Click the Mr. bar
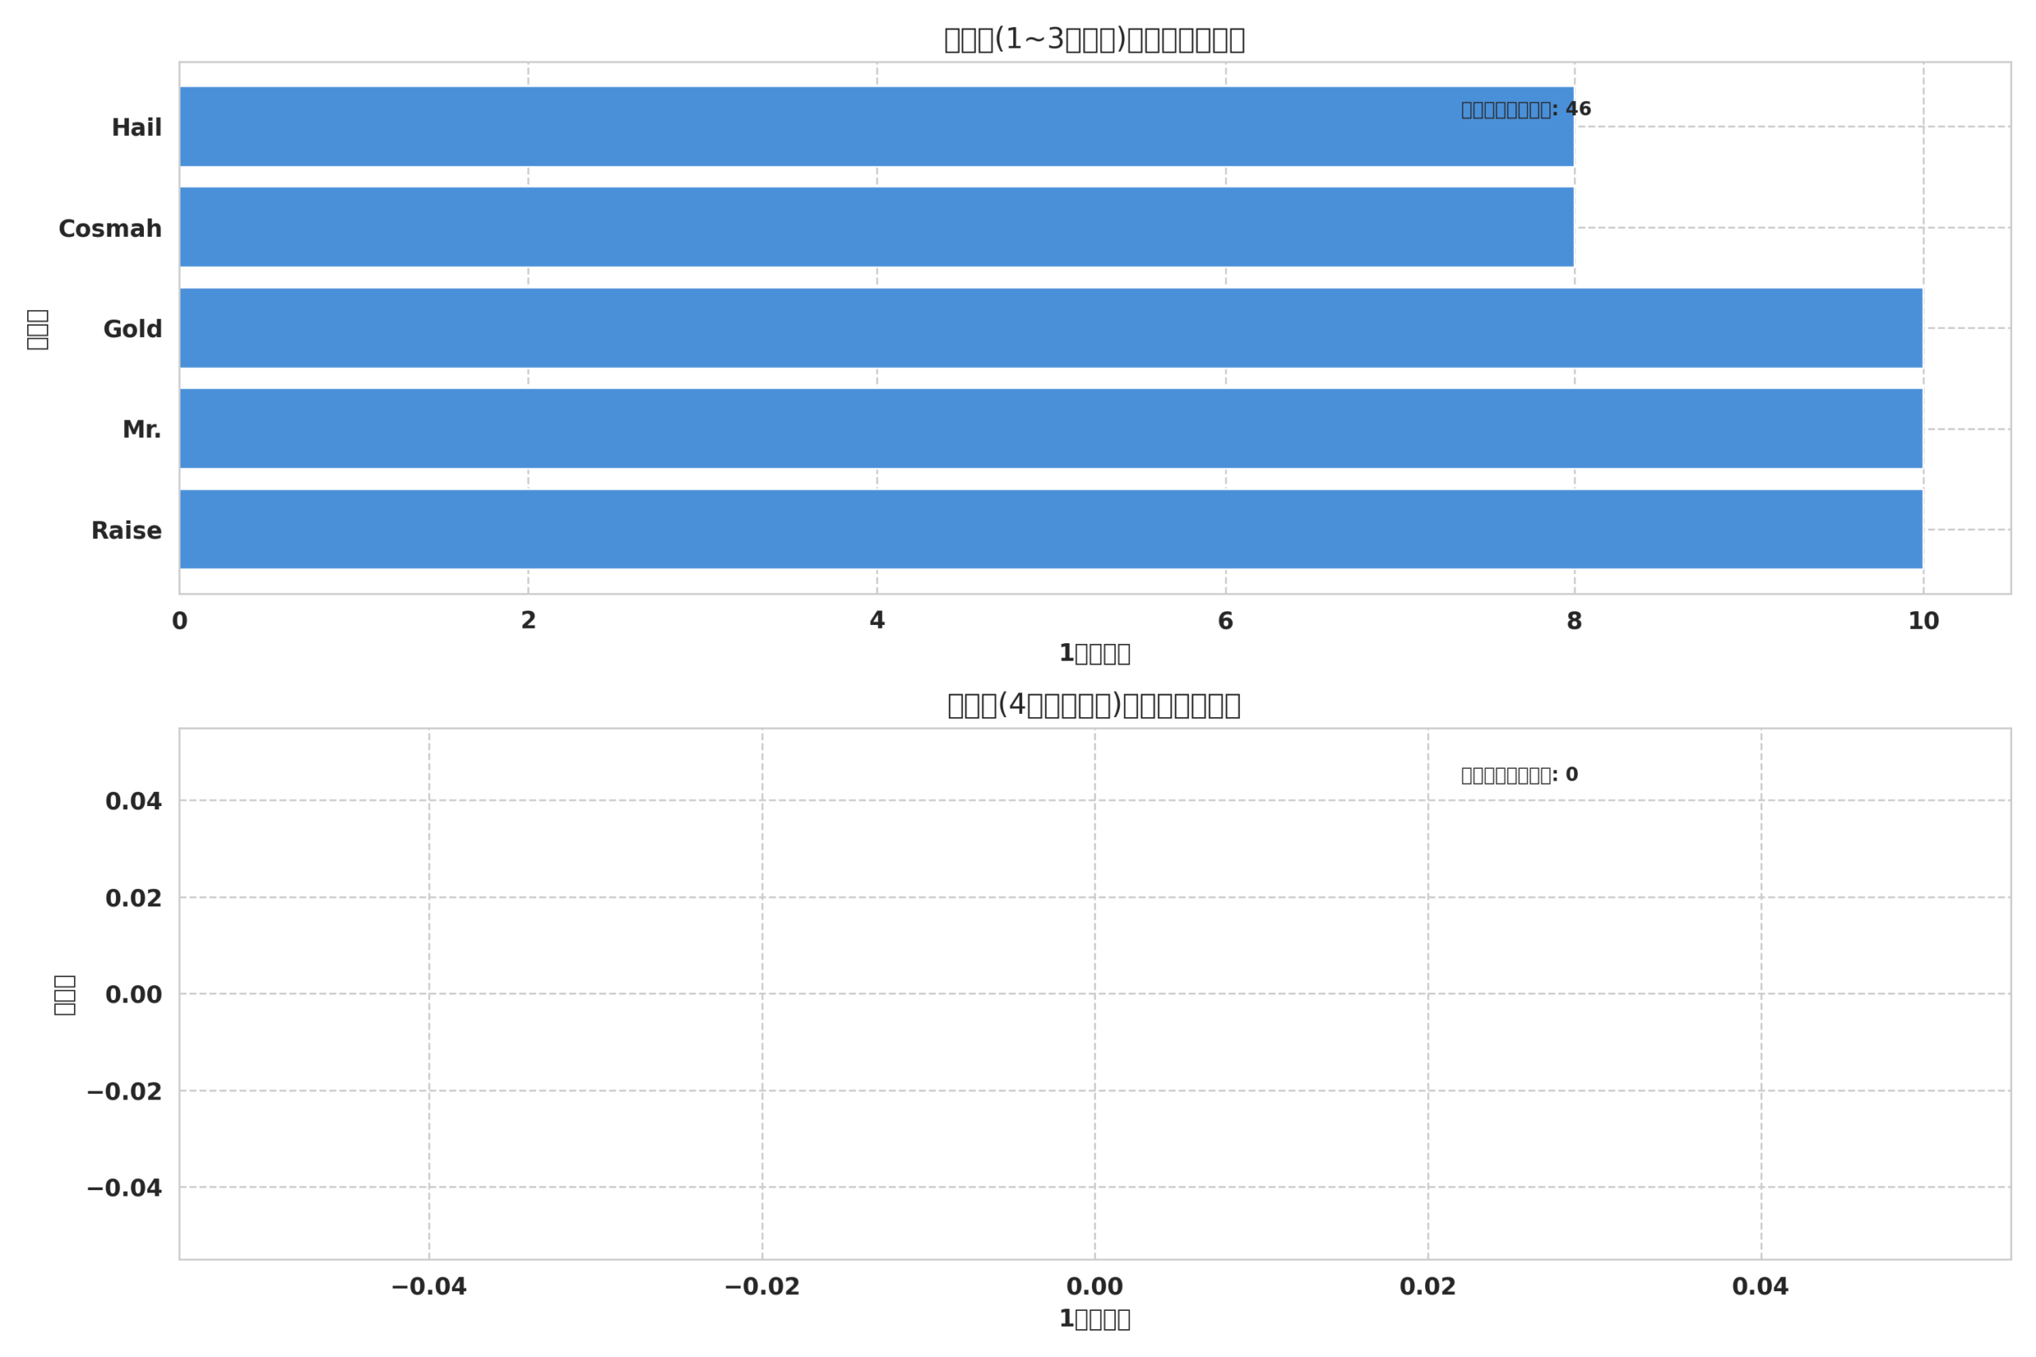 pos(1051,428)
